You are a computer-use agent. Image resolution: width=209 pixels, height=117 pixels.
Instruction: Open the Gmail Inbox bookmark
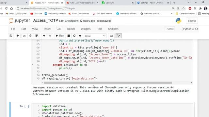pyautogui.click(x=17, y=14)
